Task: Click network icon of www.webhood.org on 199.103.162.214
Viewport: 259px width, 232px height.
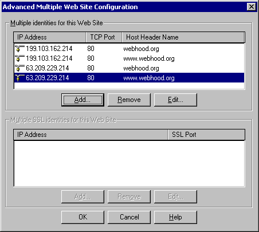Action: (19, 58)
